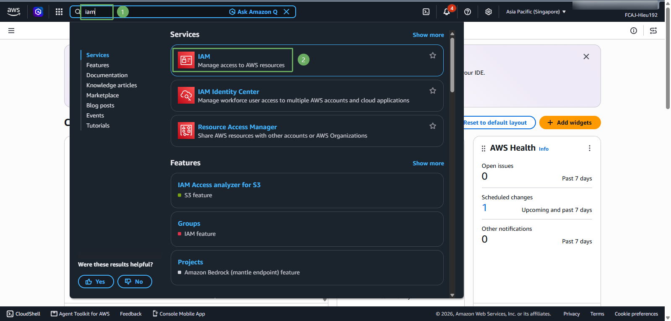Click the Ask Amazon Q button
Viewport: 671px width, 321px height.
pyautogui.click(x=253, y=12)
